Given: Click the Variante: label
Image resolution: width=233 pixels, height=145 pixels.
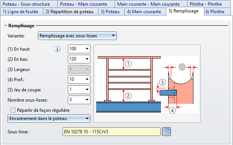Looking at the screenshot, I should click(16, 36).
